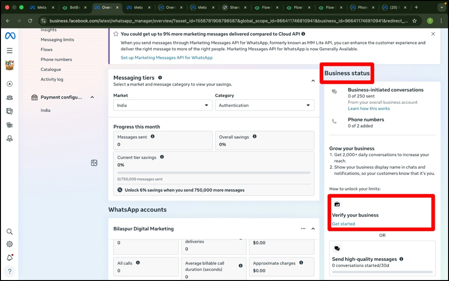Dismiss the marketing messages banner
This screenshot has width=449, height=281.
point(433,34)
